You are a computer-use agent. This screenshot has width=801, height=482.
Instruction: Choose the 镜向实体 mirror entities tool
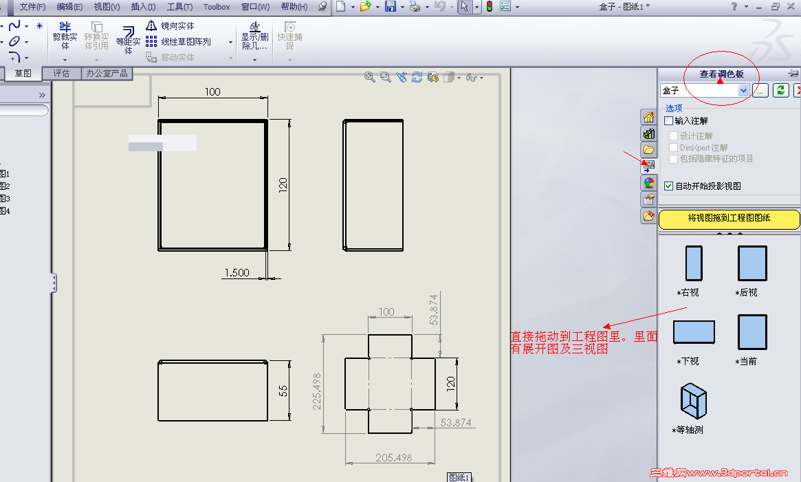click(170, 25)
